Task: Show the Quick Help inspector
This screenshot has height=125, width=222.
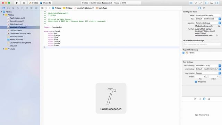Action: click(204, 8)
